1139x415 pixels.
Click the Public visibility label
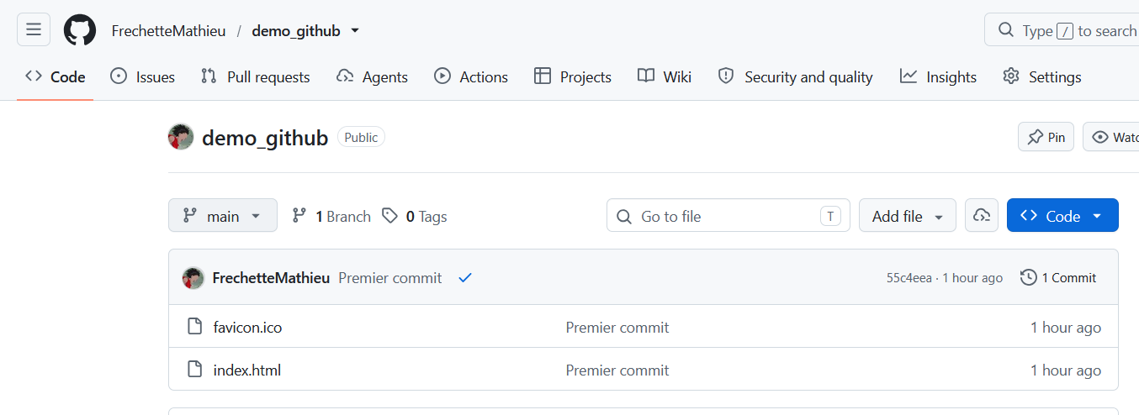361,138
